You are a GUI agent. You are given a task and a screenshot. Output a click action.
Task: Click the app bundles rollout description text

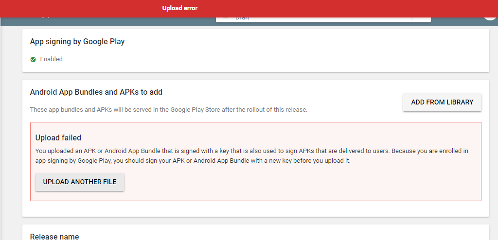pos(169,110)
